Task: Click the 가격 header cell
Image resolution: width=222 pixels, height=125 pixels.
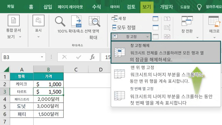Action: [x=49, y=76]
